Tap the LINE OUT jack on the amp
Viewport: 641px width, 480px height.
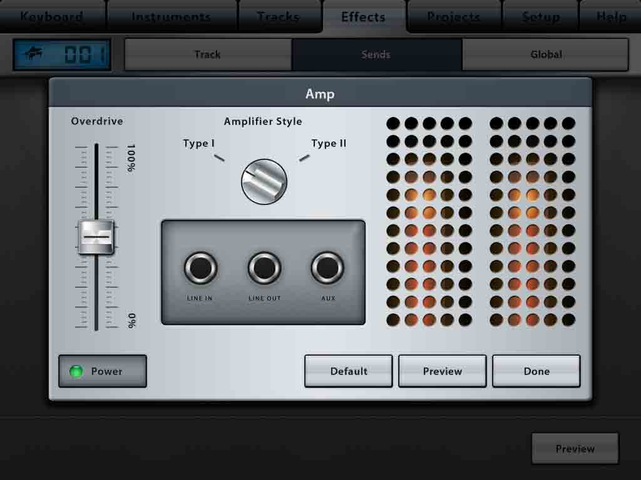pos(264,269)
